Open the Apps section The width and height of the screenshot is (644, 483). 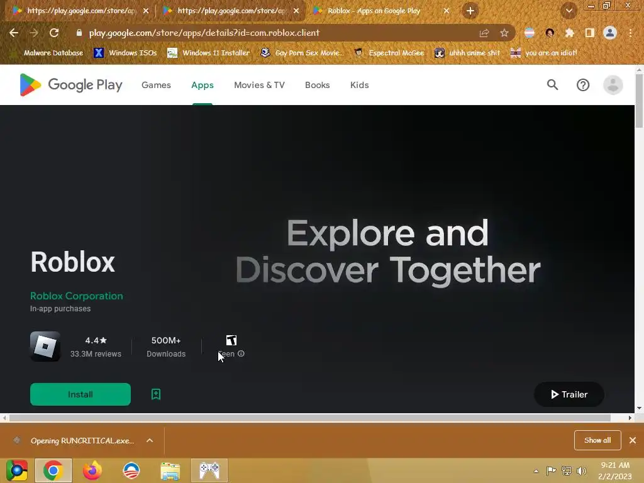coord(203,85)
